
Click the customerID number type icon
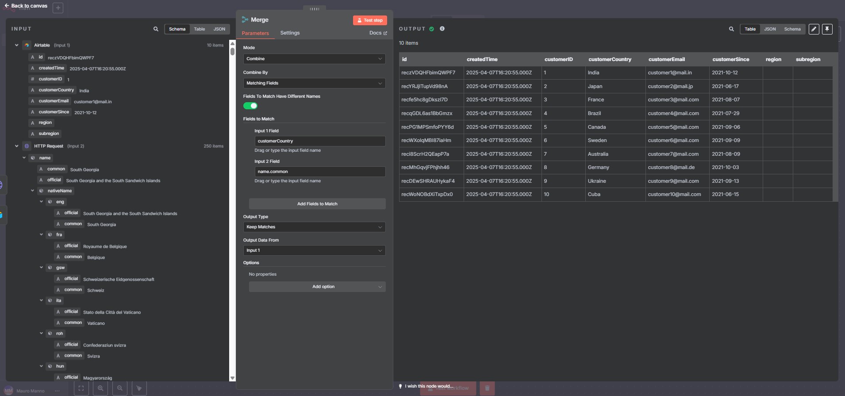pos(32,79)
